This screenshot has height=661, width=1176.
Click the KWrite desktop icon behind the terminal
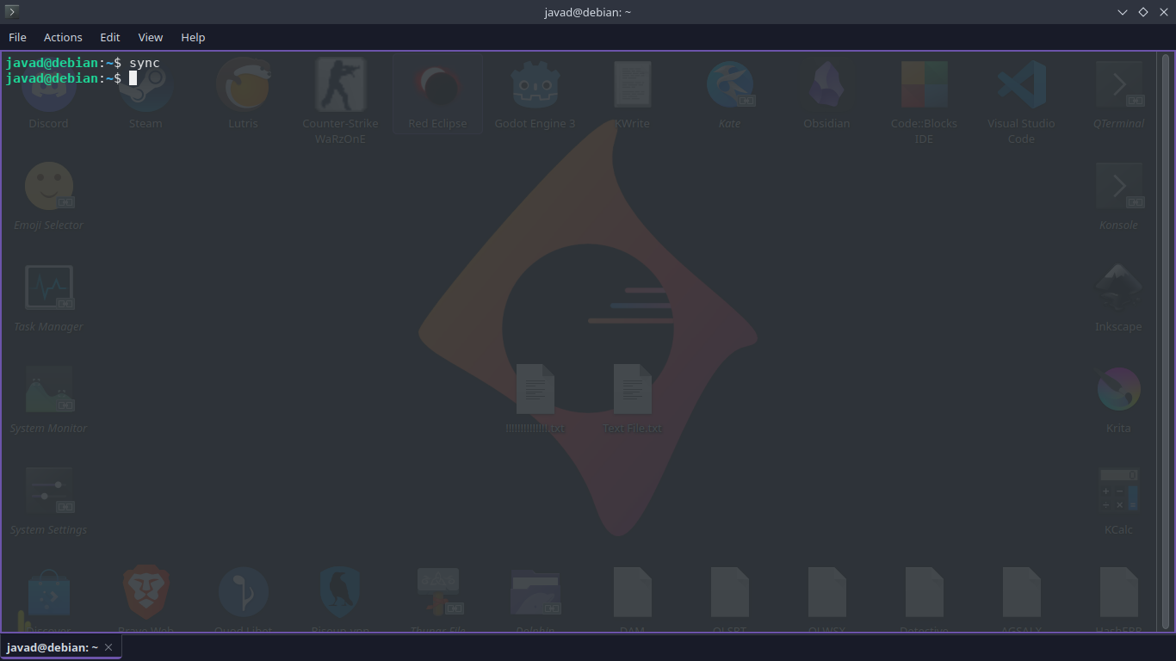pos(632,84)
